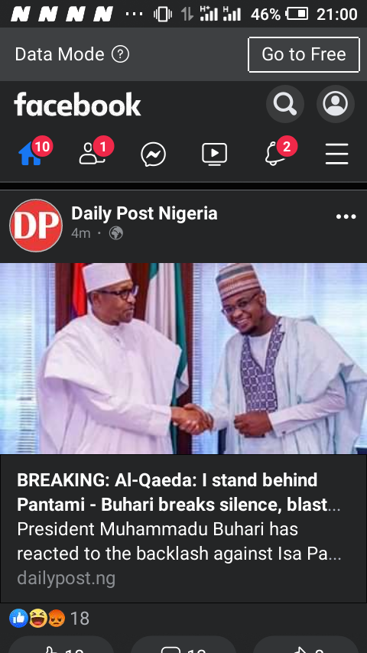Viewport: 367px width, 653px height.
Task: Click the Go to Free button
Action: (304, 54)
